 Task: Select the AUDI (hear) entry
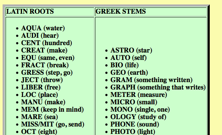click(40, 36)
